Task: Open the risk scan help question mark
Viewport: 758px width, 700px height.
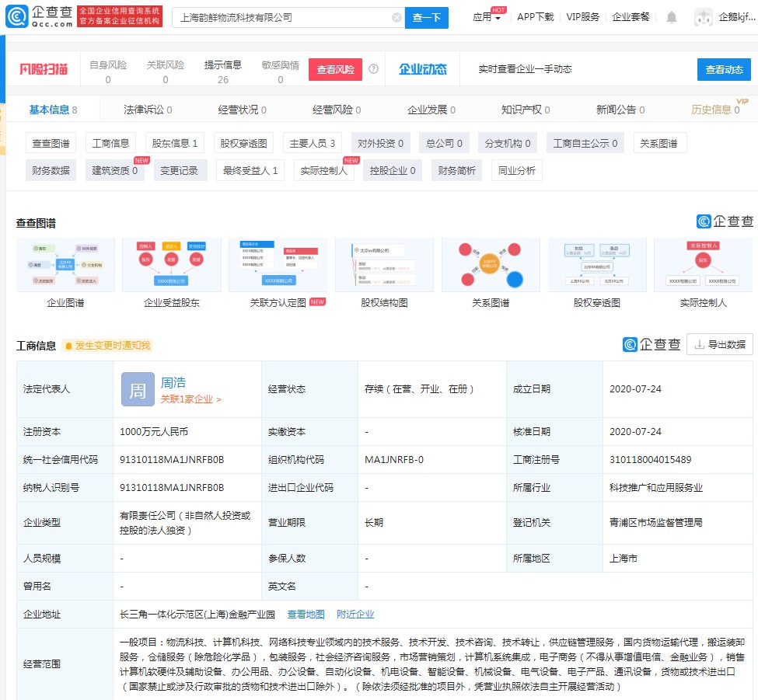Action: 373,69
